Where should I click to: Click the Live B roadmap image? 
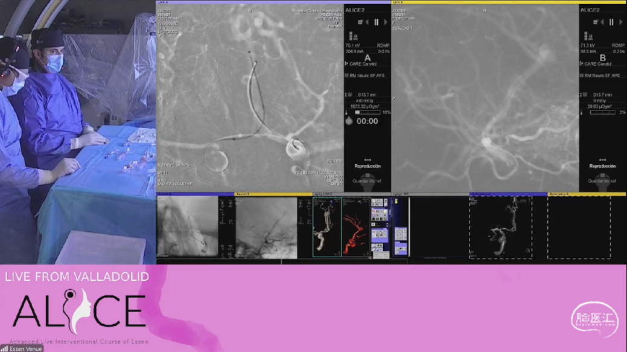point(485,98)
